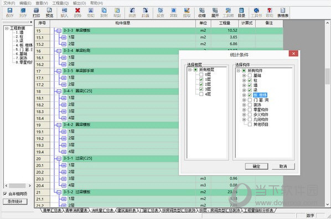Image resolution: width=331 pixels, height=219 pixels.
Task: Close the left tree panel with its X
Action: tap(31, 22)
